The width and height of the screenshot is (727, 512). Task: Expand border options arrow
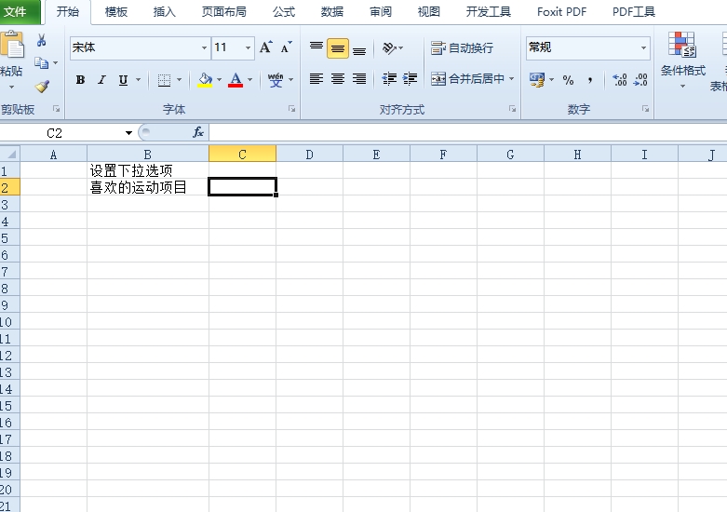[x=179, y=80]
